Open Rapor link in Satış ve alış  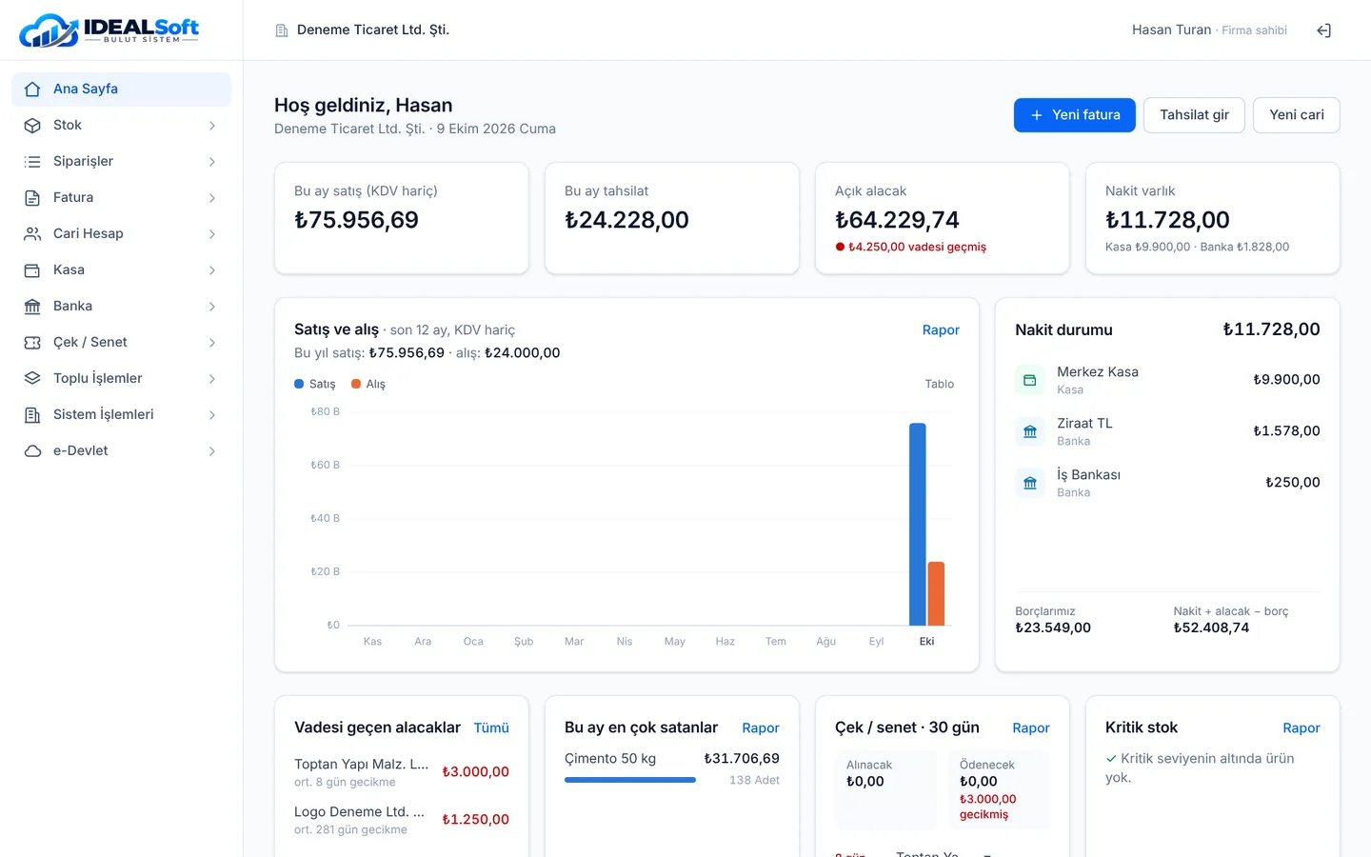click(941, 329)
